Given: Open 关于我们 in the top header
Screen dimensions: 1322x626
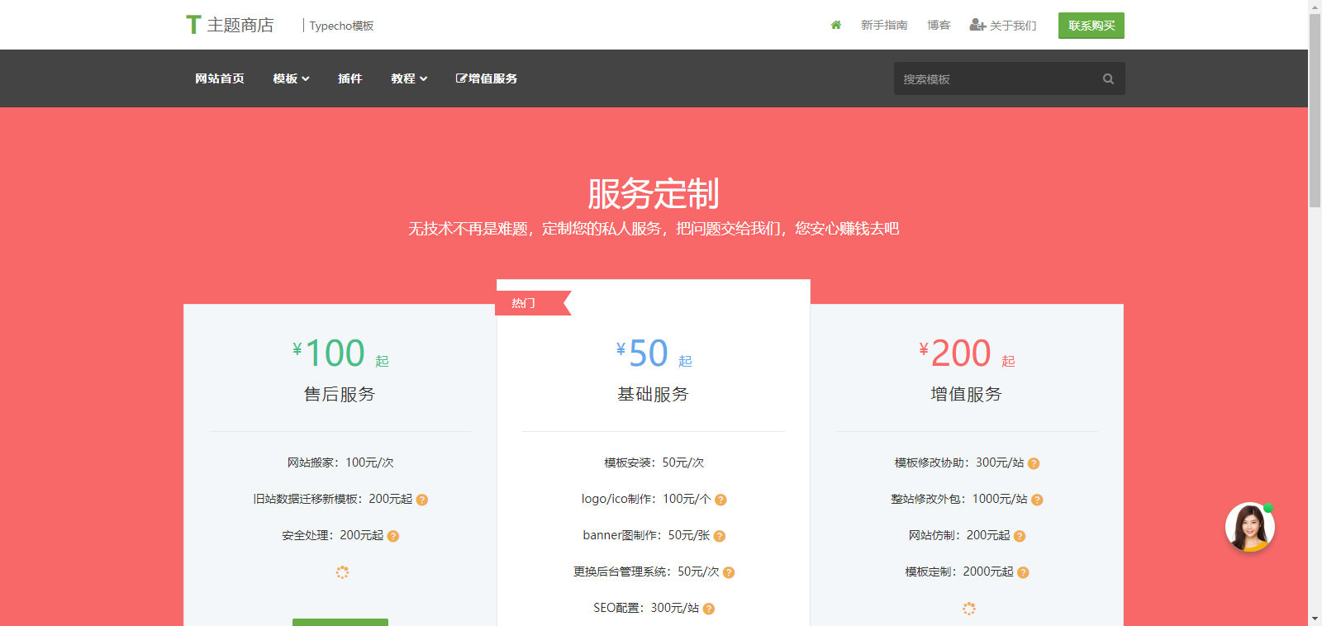Looking at the screenshot, I should (x=1003, y=26).
